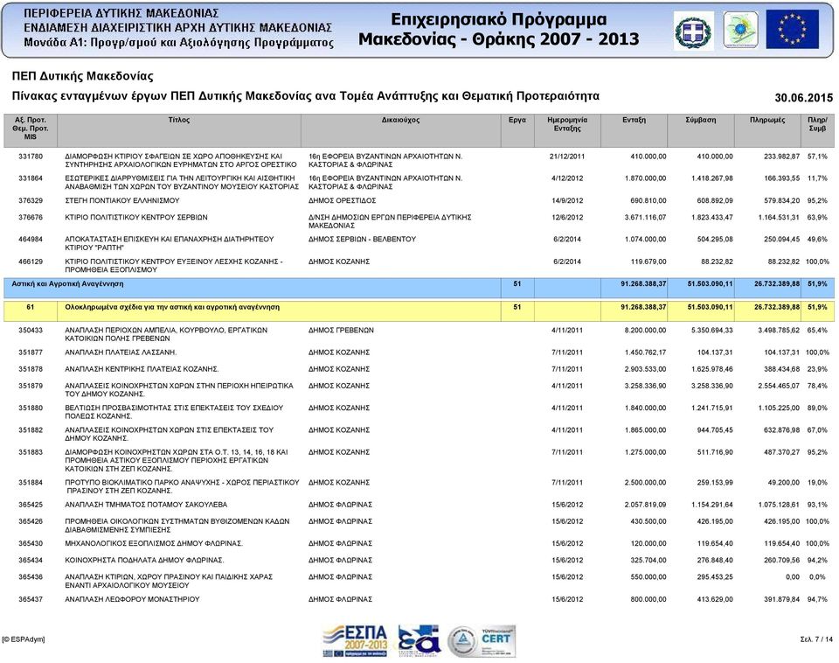Click the page number 'Σελ. 7 / 14'
This screenshot has width=839, height=663.
(816, 639)
